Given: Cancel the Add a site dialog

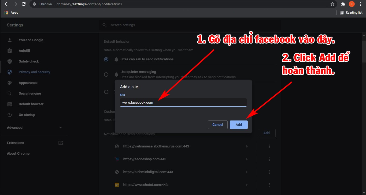Looking at the screenshot, I should coord(217,124).
